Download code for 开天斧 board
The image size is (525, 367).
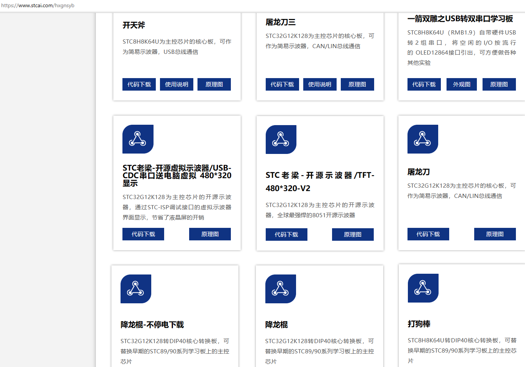(139, 85)
